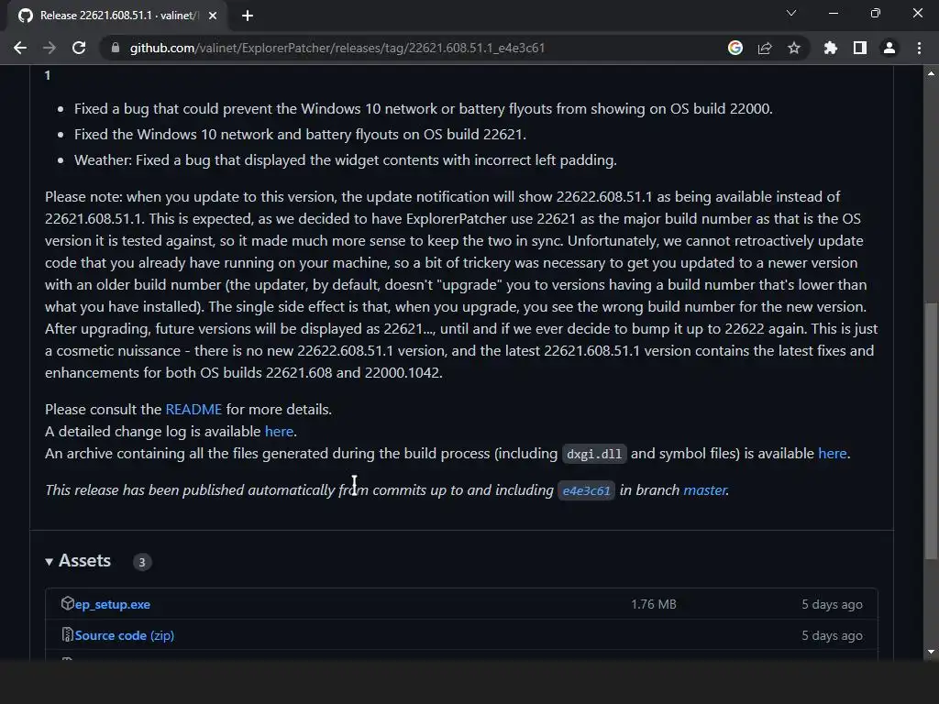This screenshot has height=704, width=939.
Task: Click the page vertical scrollbar thumb
Action: [x=931, y=431]
